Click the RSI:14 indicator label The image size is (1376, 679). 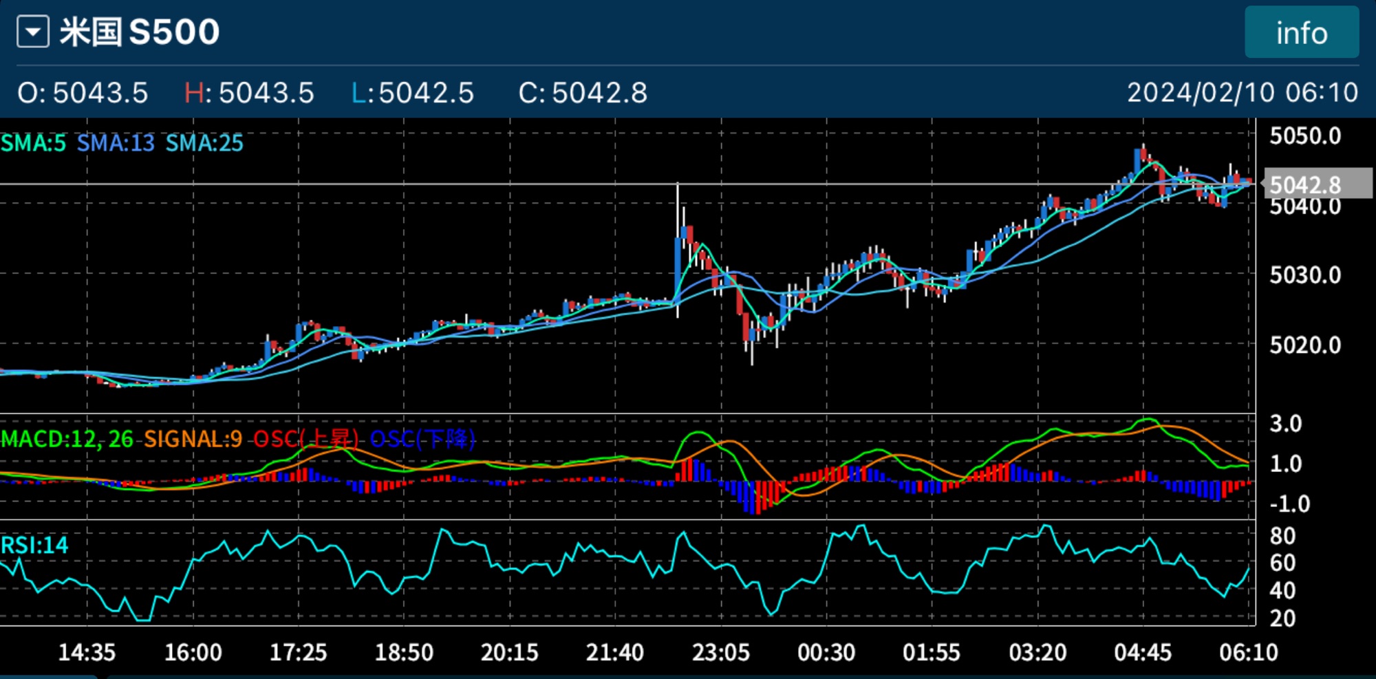(34, 546)
